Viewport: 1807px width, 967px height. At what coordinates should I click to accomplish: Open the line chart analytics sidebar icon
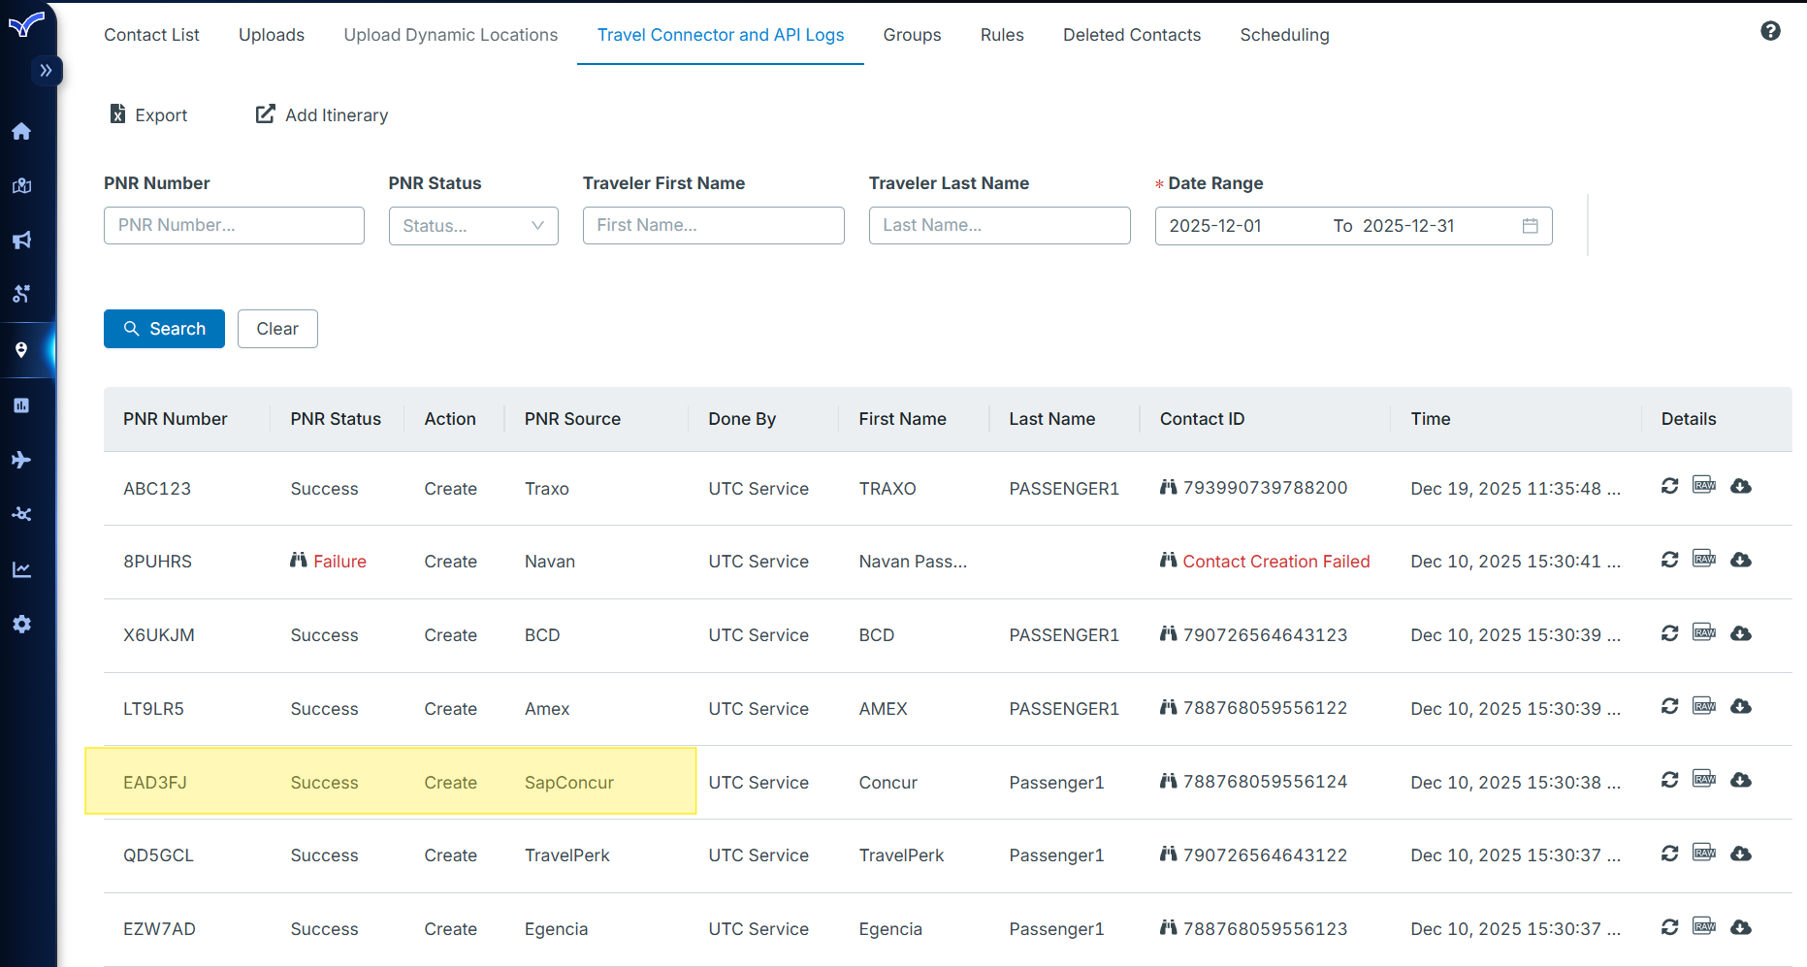tap(21, 569)
